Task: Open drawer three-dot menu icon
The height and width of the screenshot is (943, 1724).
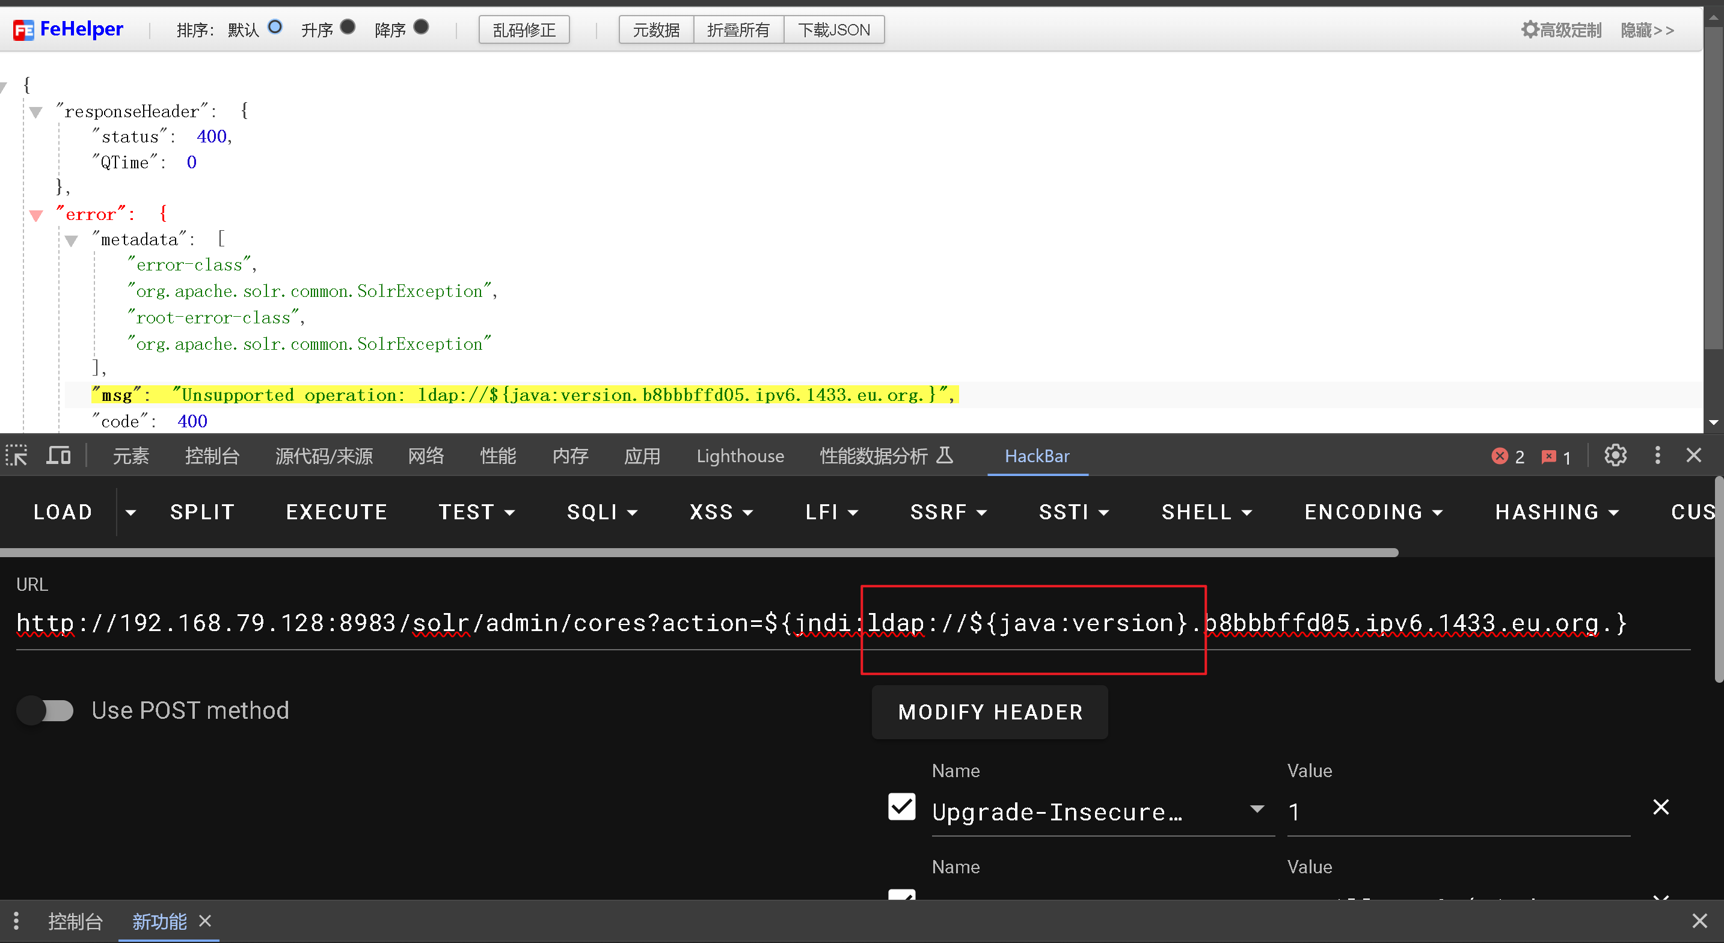Action: pos(16,920)
